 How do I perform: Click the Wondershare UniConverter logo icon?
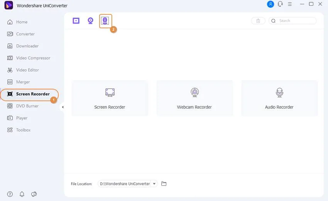pyautogui.click(x=8, y=5)
